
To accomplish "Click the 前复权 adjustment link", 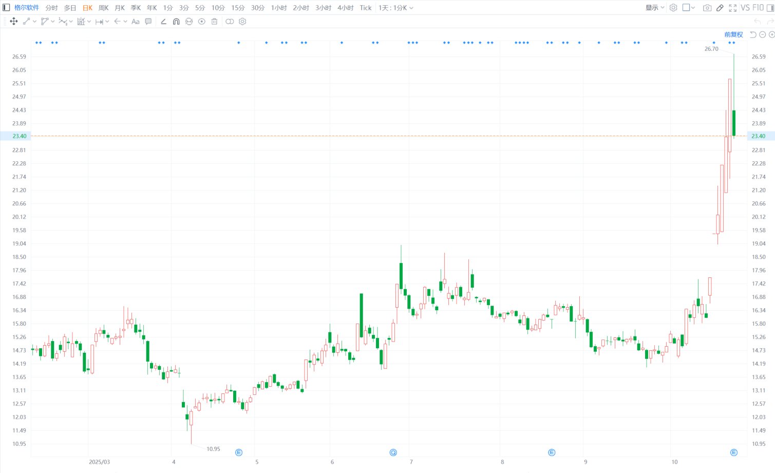I will (x=733, y=34).
